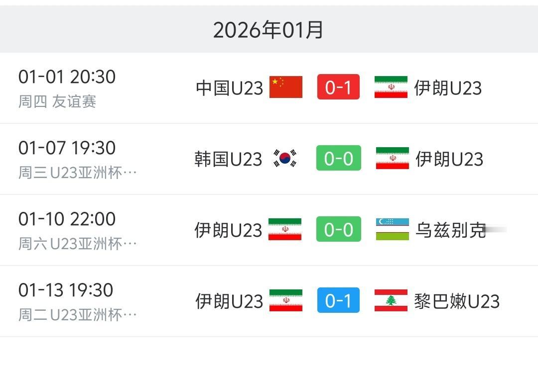Open team 韩国U23
The width and height of the screenshot is (538, 365).
pyautogui.click(x=228, y=159)
